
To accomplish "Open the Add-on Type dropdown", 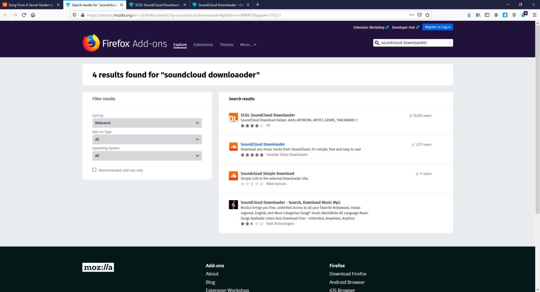I will 147,139.
